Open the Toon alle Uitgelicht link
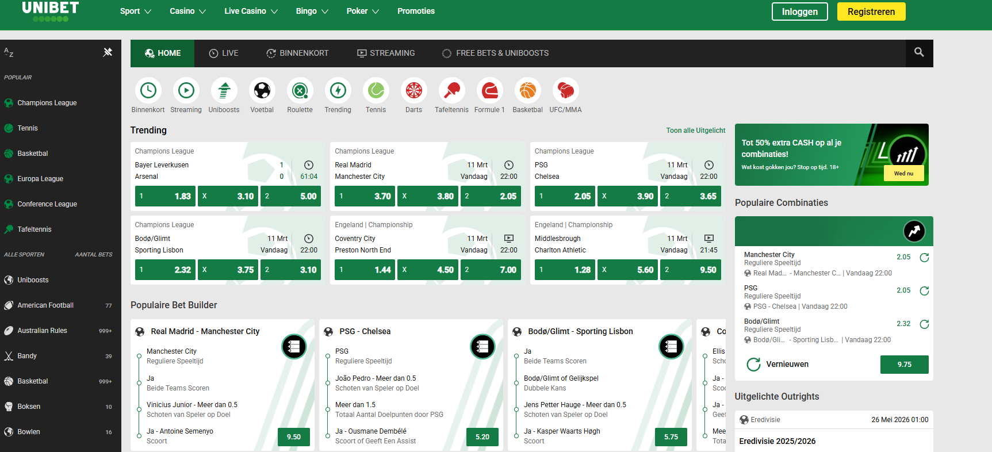The image size is (992, 452). pos(696,131)
